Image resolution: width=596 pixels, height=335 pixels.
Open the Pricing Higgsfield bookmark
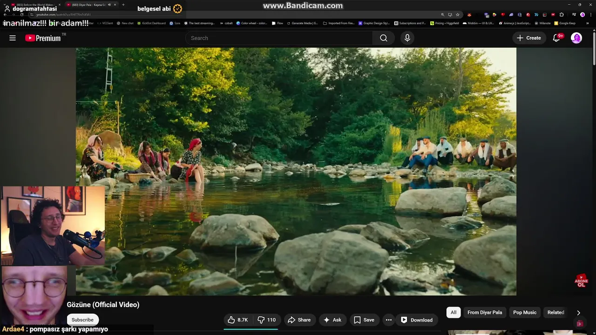pyautogui.click(x=445, y=23)
